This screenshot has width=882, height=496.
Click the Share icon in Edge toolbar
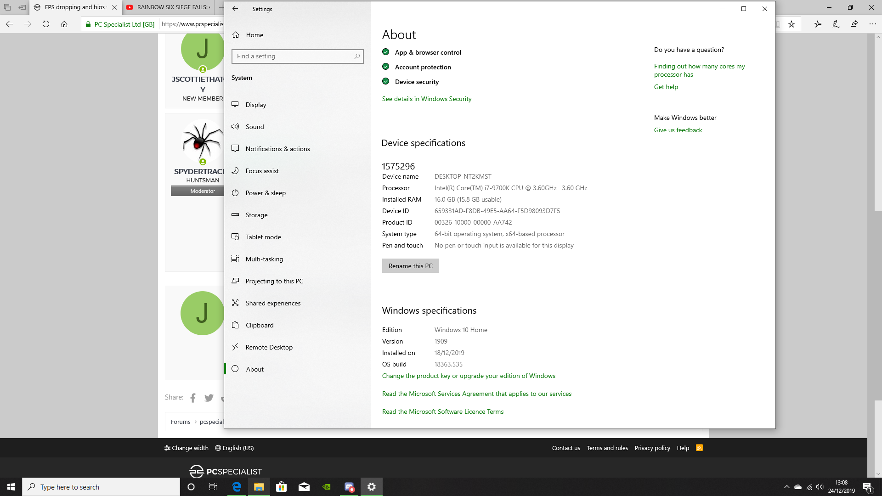[x=854, y=24]
